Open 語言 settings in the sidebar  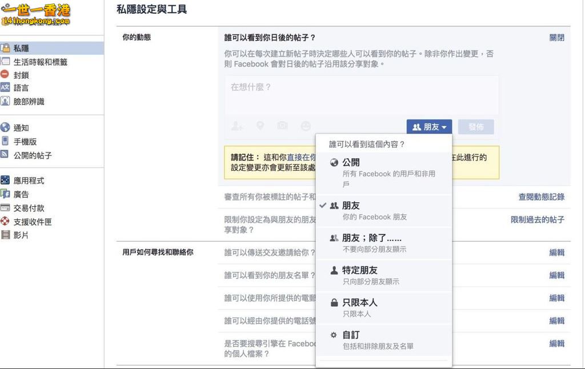click(x=21, y=88)
